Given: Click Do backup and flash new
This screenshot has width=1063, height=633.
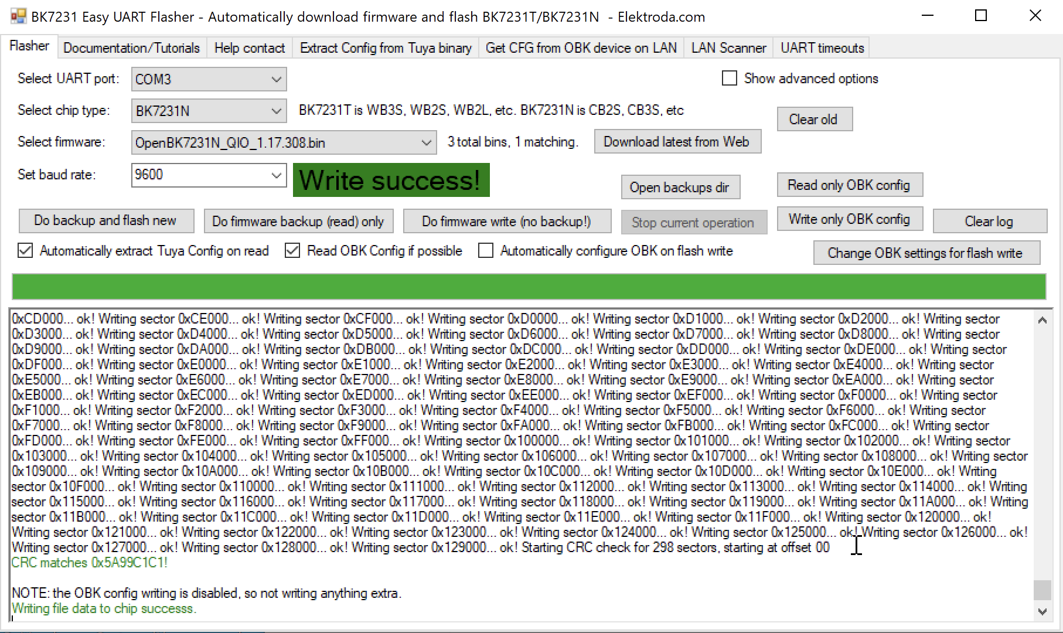Looking at the screenshot, I should tap(106, 221).
